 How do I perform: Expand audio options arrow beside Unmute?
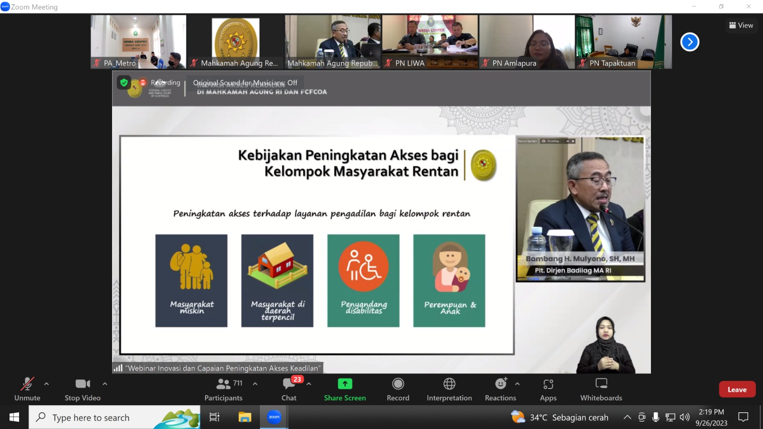coord(46,384)
